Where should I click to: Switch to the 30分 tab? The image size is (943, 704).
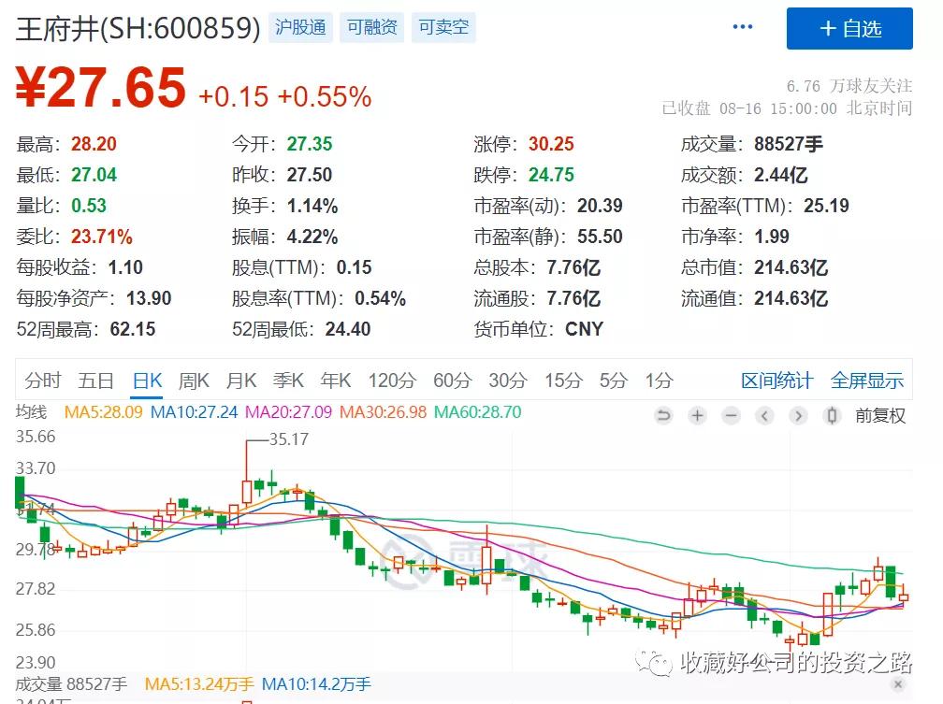pyautogui.click(x=508, y=381)
